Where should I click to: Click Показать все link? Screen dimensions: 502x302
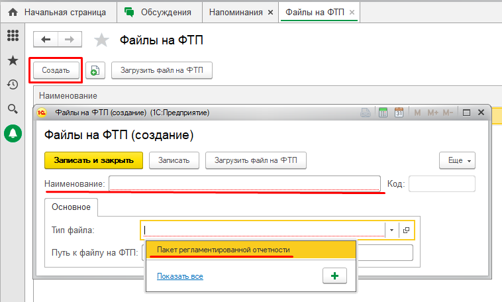[x=179, y=276]
